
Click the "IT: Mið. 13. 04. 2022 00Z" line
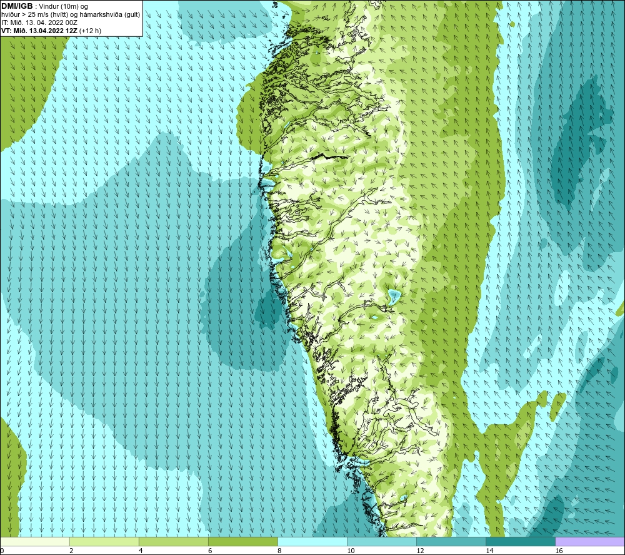(39, 23)
